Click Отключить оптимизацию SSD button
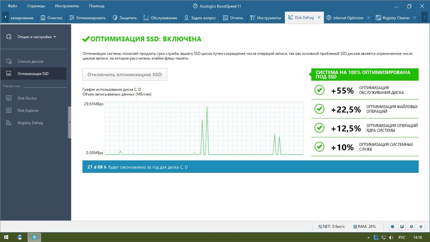Viewport: 430px width, 242px height. (125, 74)
